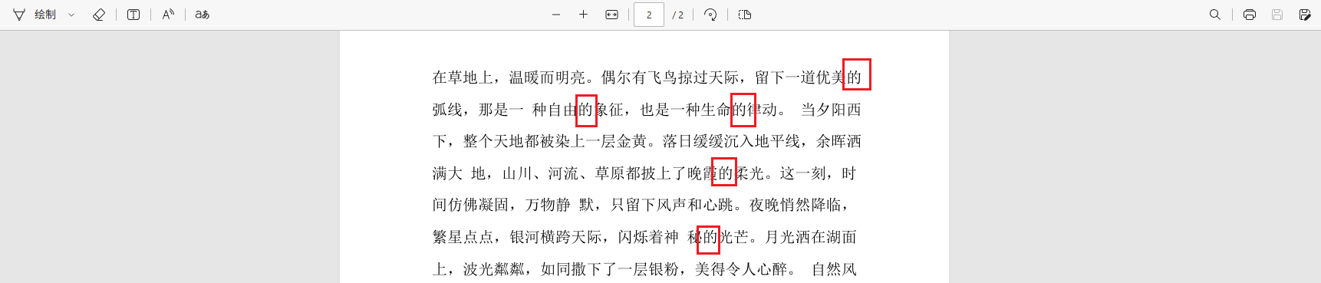Select the 绘制 draw tool
The image size is (1321, 283).
pos(35,15)
